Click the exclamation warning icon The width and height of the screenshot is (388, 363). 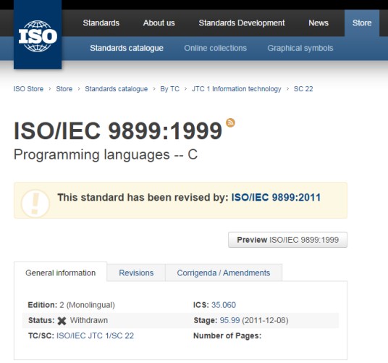pyautogui.click(x=35, y=204)
